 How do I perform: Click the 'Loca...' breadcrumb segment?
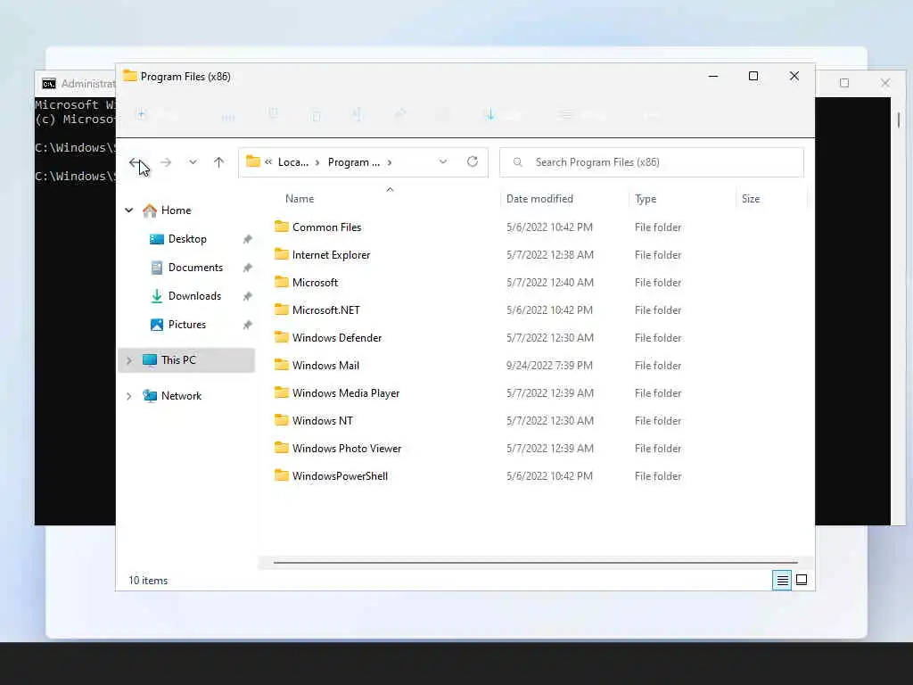click(292, 162)
